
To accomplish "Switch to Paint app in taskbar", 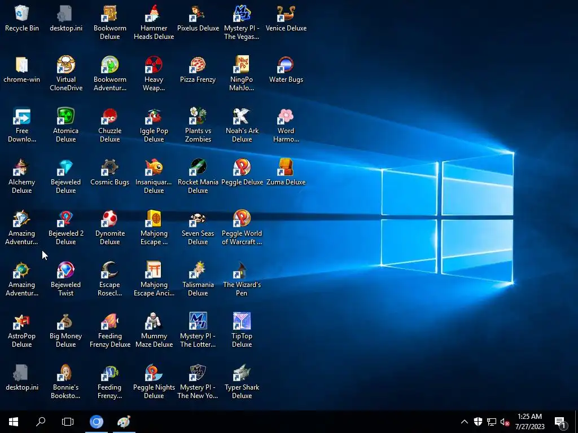I will 124,422.
